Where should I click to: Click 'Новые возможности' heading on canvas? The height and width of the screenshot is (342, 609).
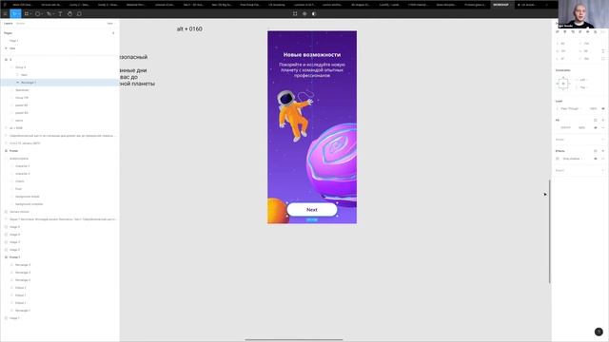(x=312, y=55)
